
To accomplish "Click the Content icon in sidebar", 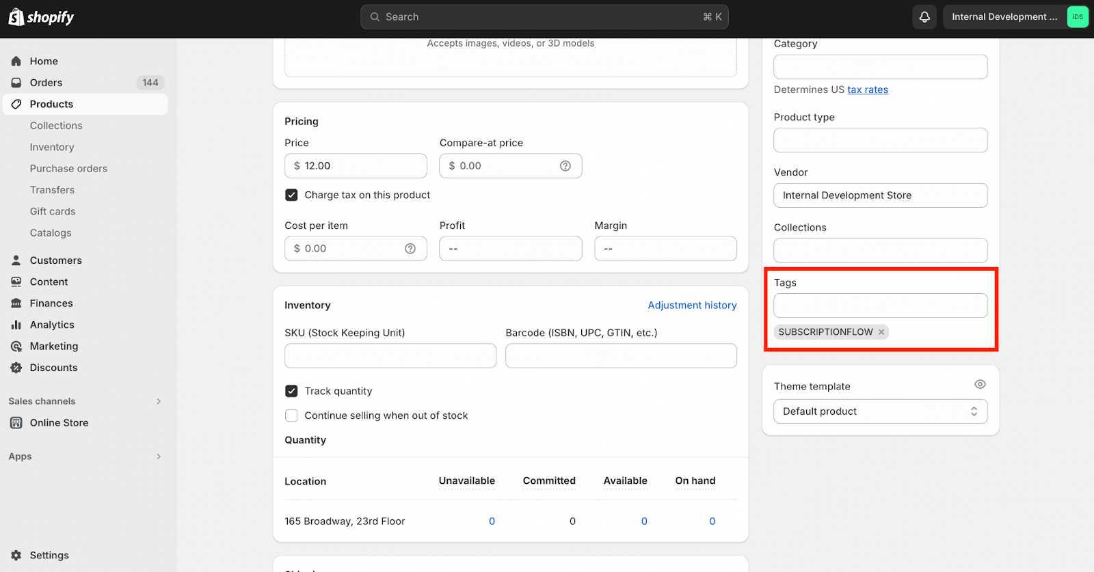I will point(16,282).
